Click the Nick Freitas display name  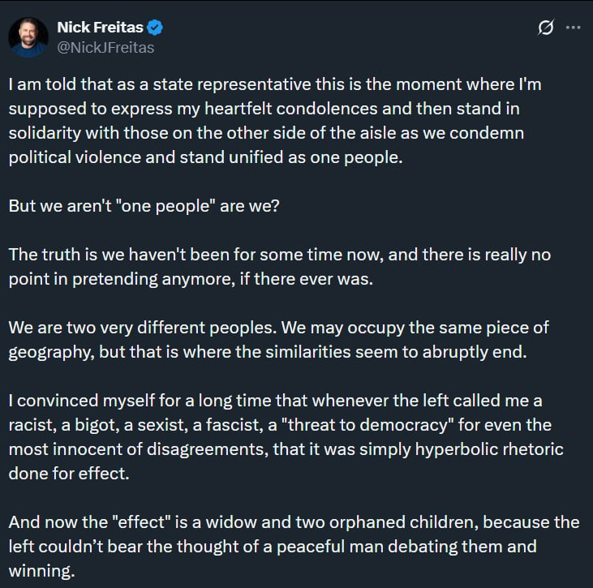point(101,28)
